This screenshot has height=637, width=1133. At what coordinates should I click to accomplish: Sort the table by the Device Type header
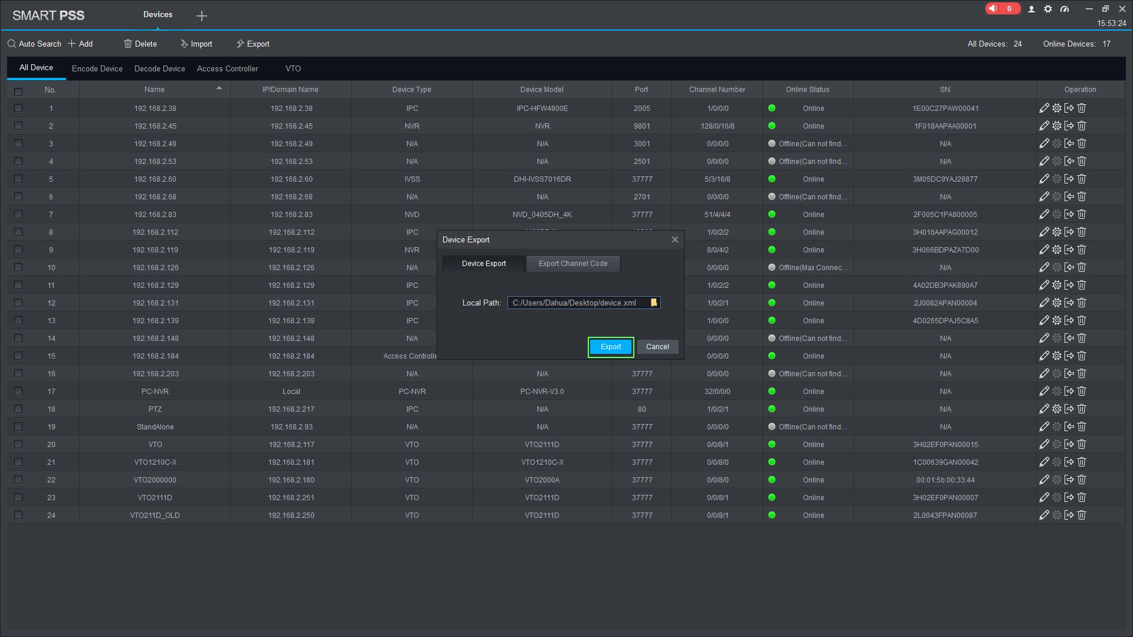411,90
